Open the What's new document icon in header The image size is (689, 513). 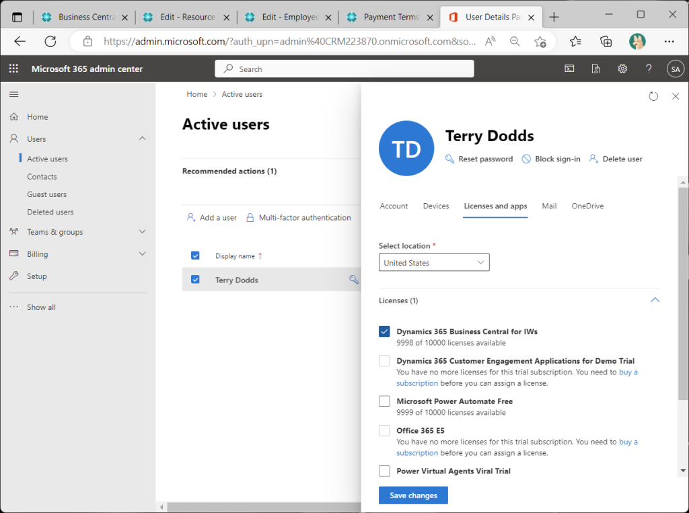(596, 69)
